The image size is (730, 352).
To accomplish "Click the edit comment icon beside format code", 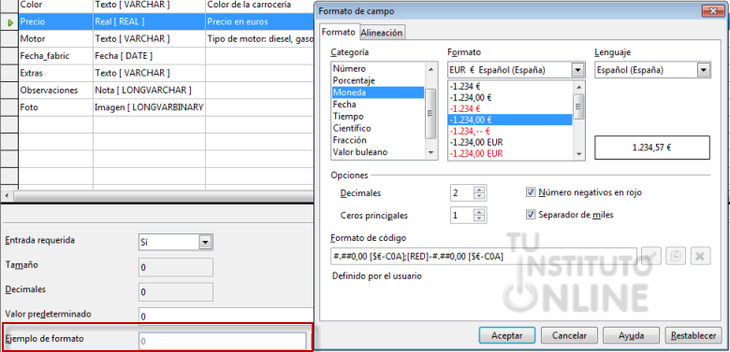I will (x=676, y=256).
